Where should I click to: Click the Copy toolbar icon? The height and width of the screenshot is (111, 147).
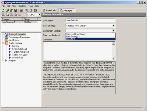click(27, 10)
